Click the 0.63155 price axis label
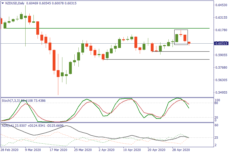230x153 pixels. [221, 18]
